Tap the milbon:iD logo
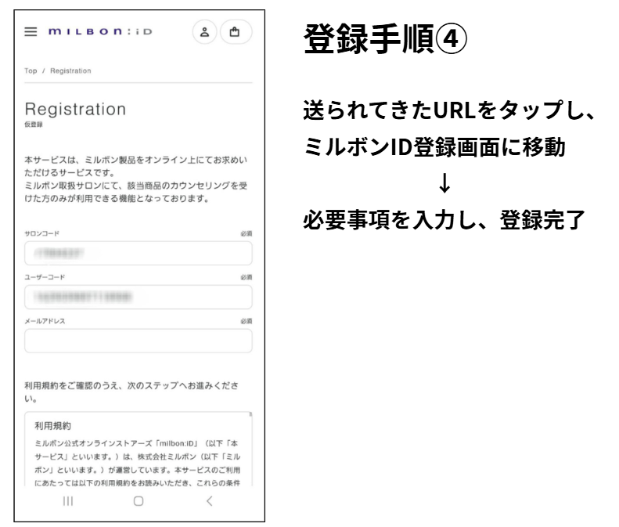This screenshot has width=619, height=527. click(x=100, y=31)
